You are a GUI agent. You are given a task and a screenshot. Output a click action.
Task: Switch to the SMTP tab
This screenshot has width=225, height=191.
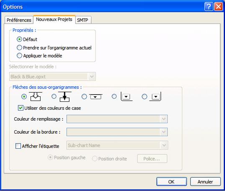point(83,20)
